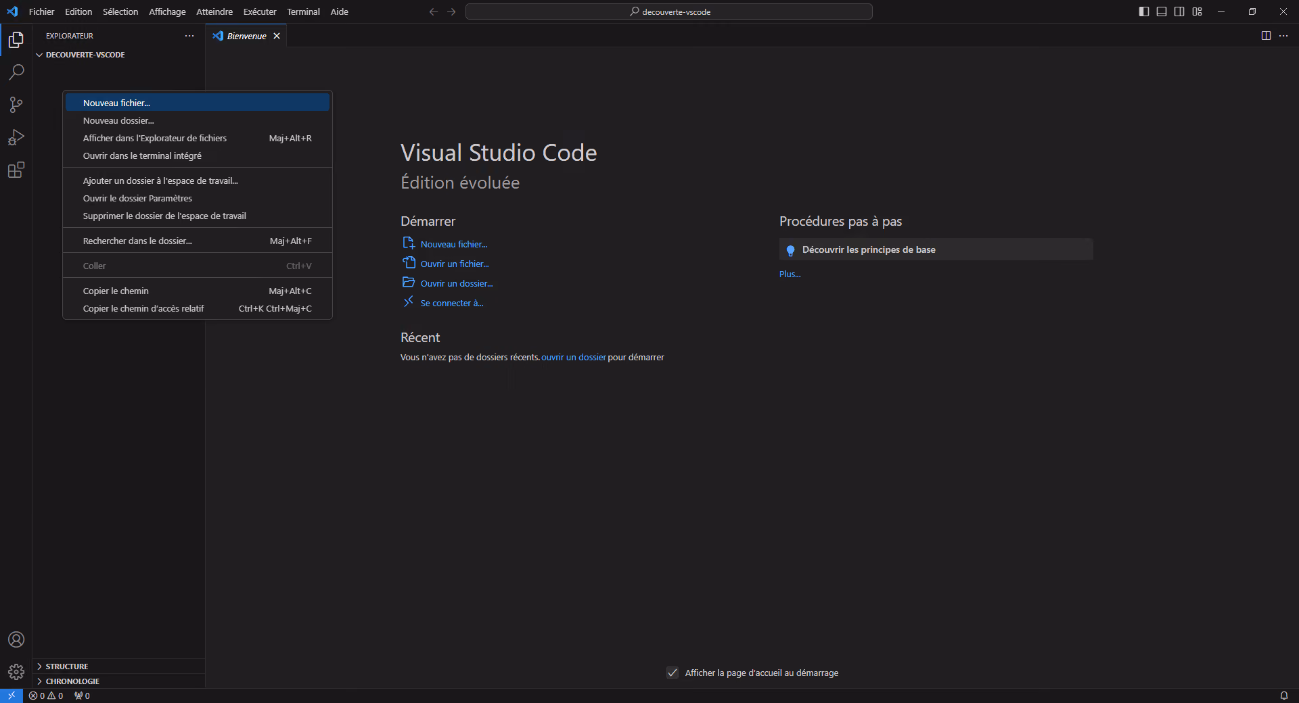
Task: Open Customize Layout icon in title bar
Action: 1198,11
